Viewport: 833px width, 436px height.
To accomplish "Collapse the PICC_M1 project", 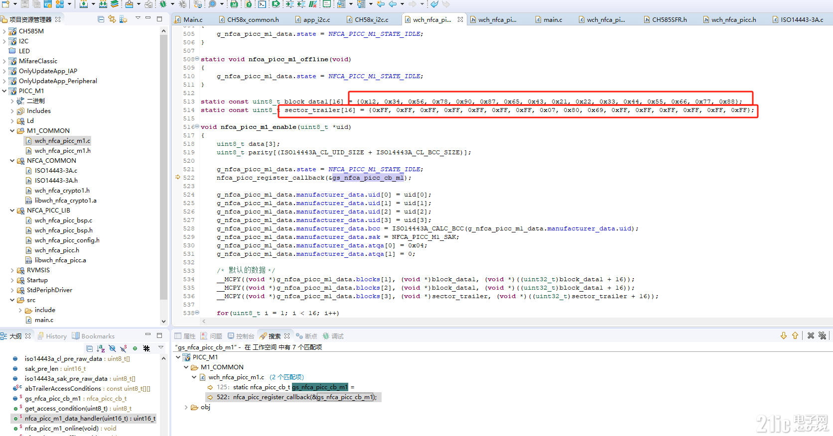I will [4, 91].
